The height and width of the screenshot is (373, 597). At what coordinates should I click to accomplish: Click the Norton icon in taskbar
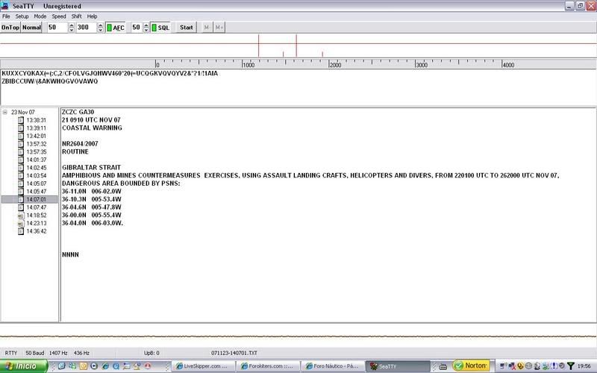tap(472, 366)
